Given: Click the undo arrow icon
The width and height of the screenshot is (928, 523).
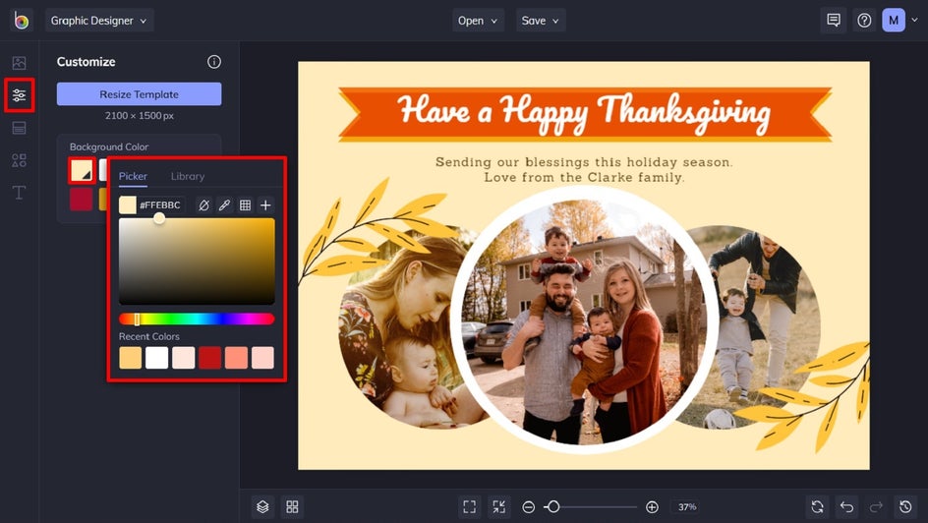Looking at the screenshot, I should coord(847,507).
